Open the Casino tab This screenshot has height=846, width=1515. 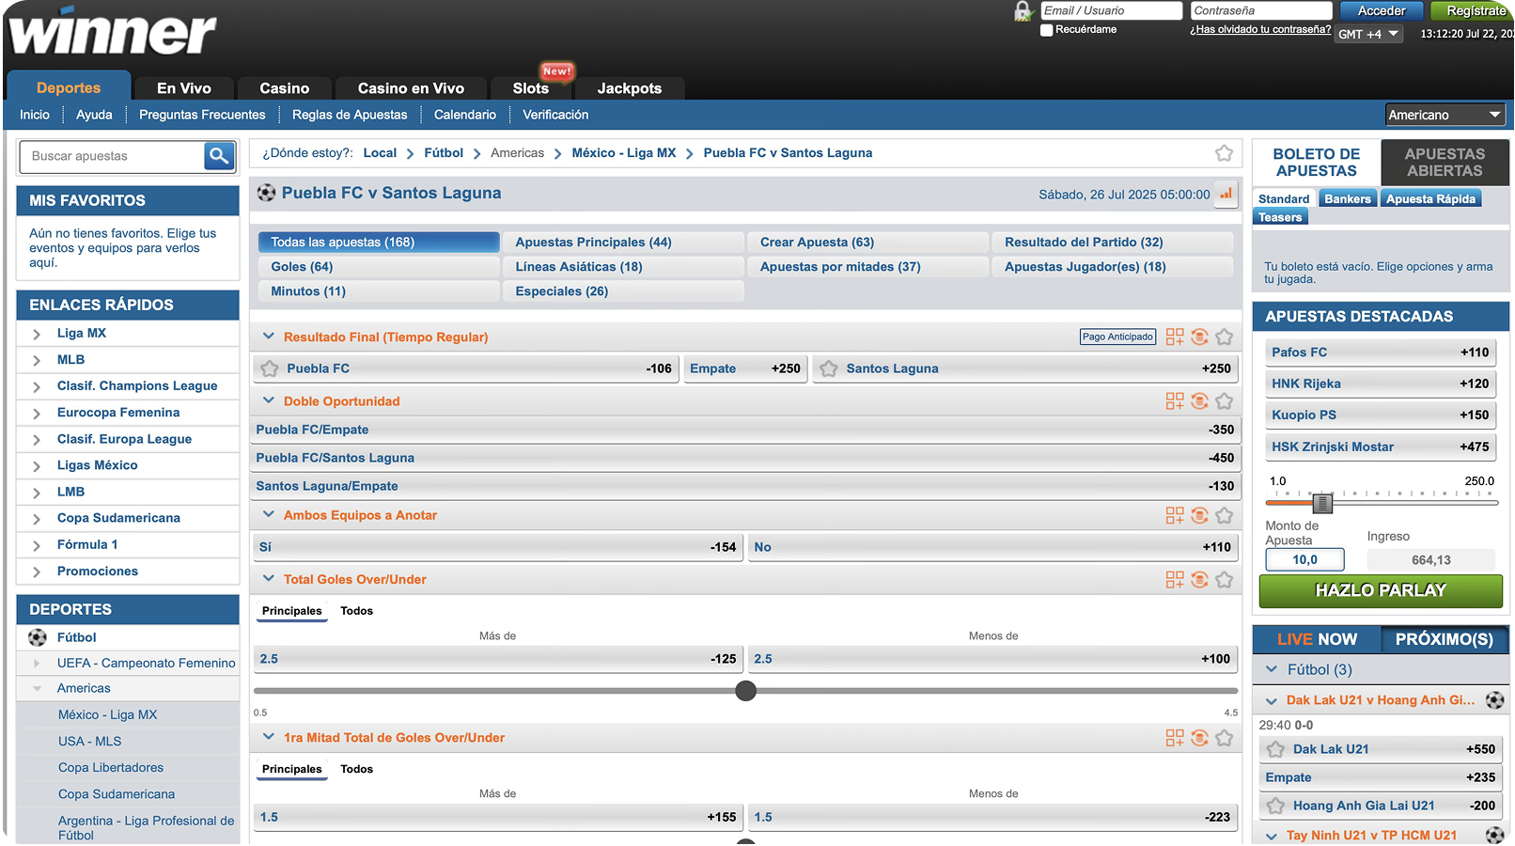(x=284, y=88)
